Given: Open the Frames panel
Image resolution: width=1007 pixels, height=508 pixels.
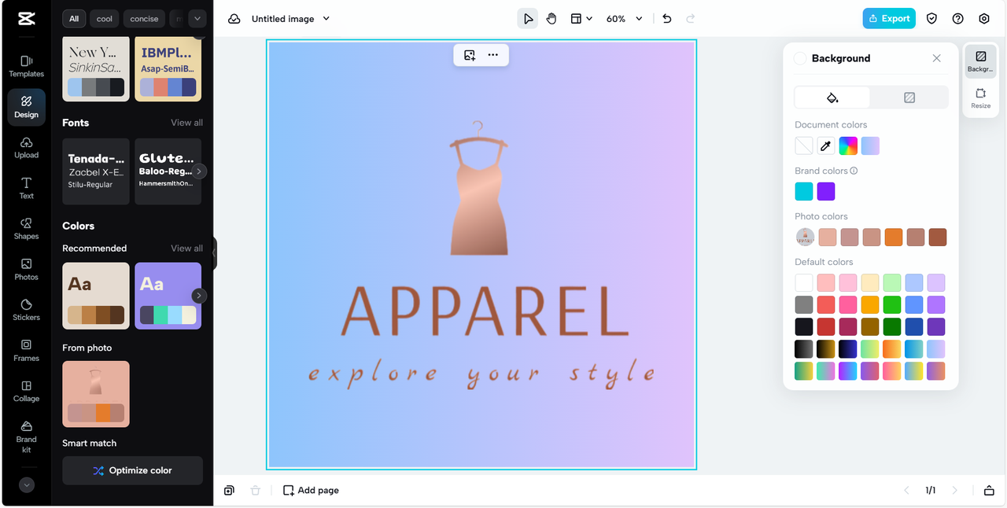Looking at the screenshot, I should [26, 351].
